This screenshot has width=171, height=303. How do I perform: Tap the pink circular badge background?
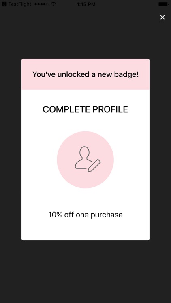tap(85, 160)
